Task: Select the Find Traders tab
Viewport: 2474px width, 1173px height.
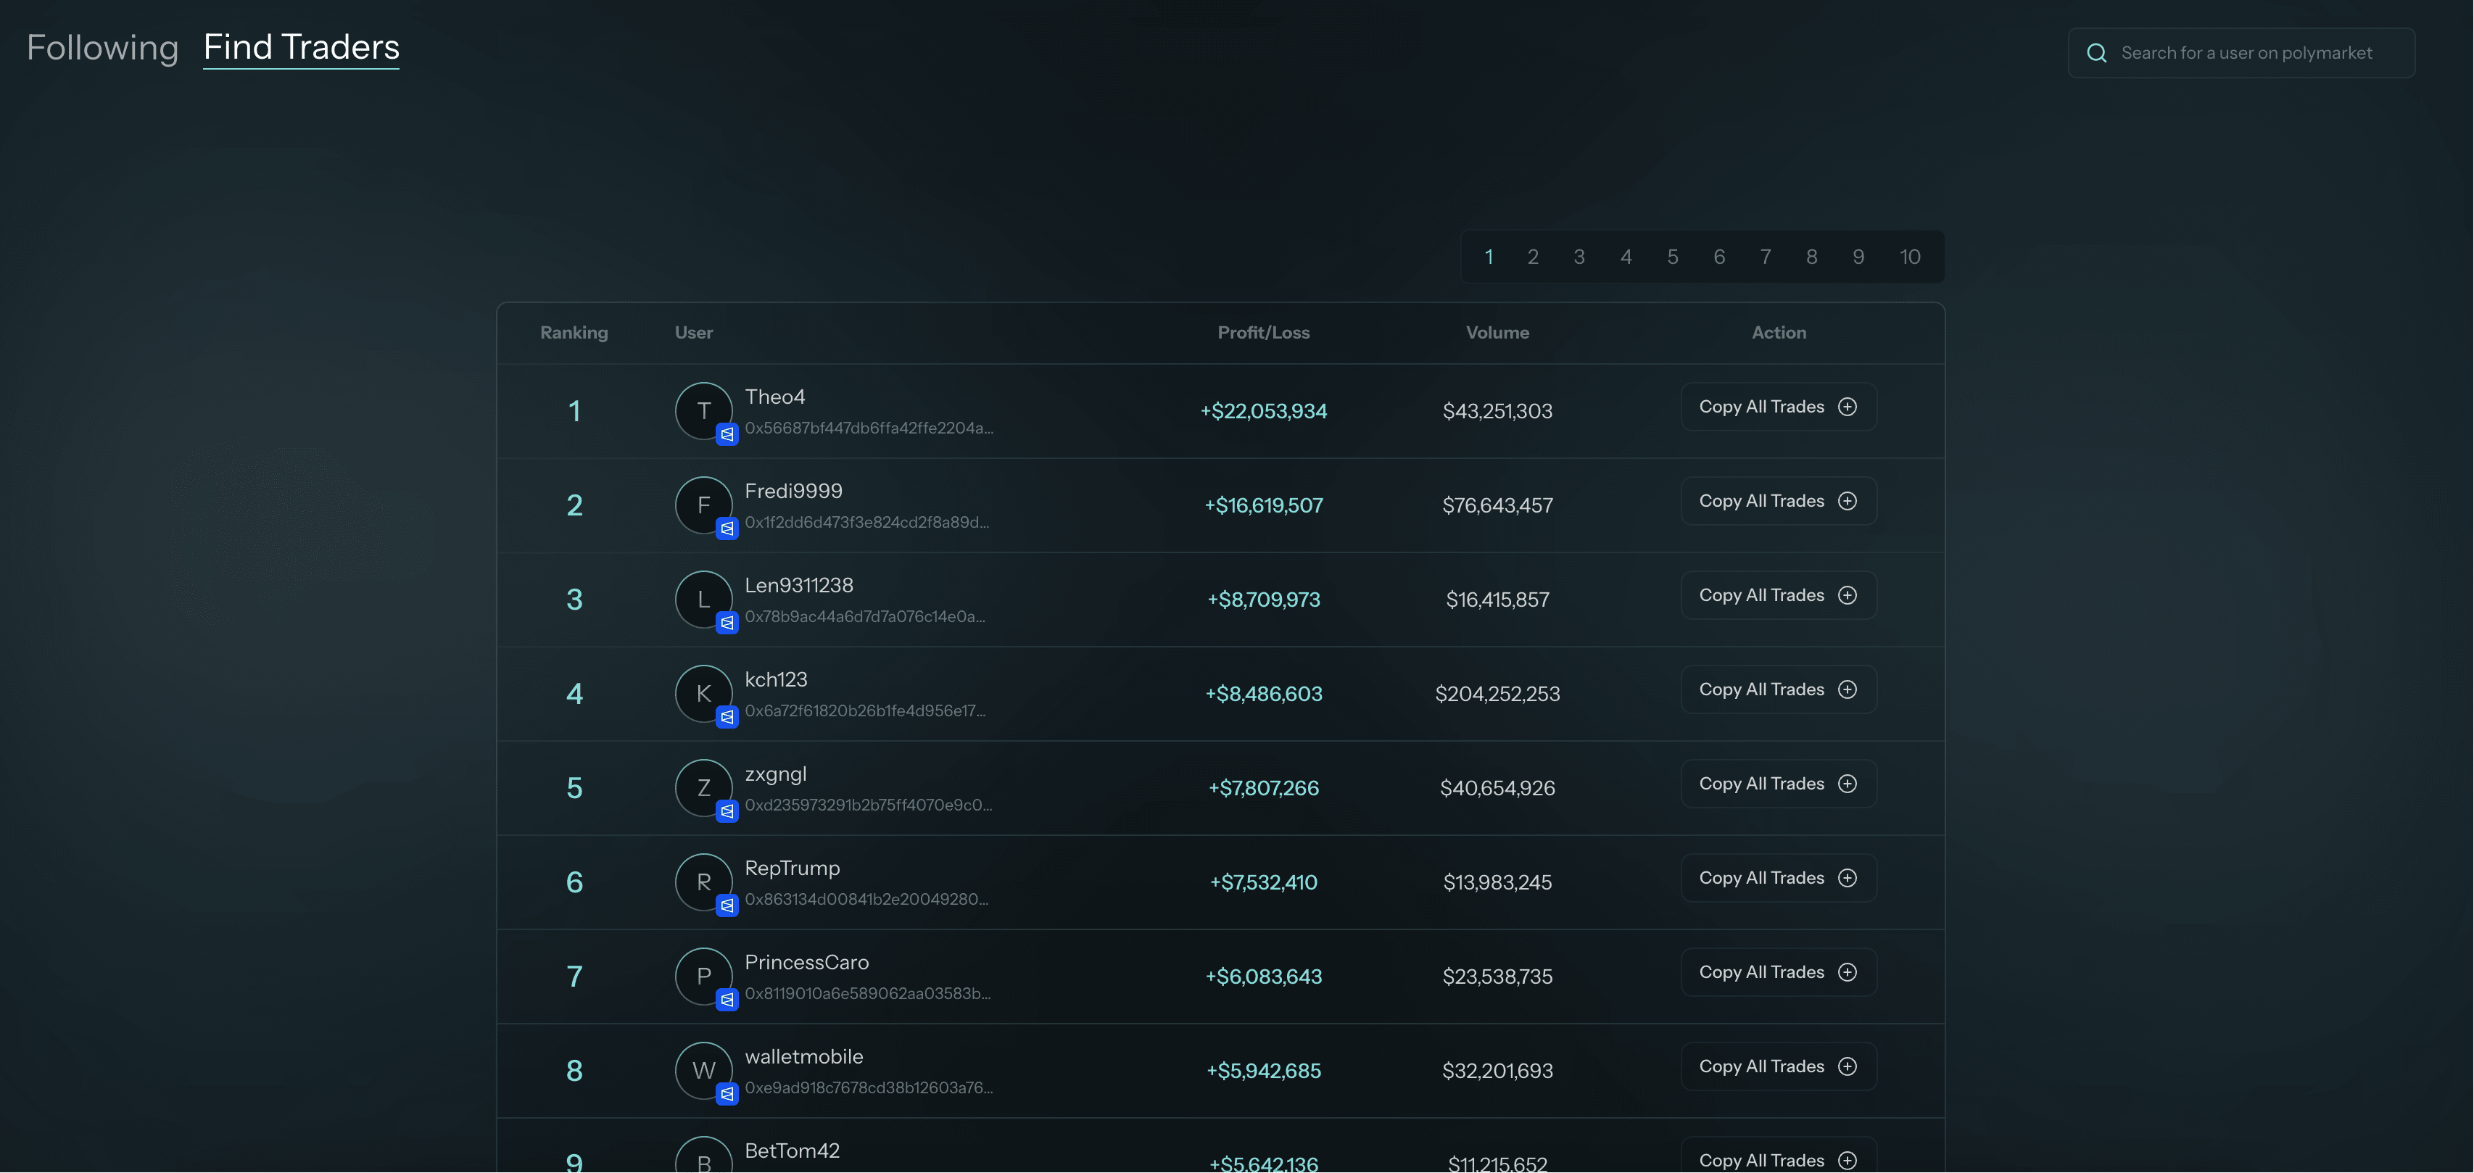Action: (x=301, y=48)
